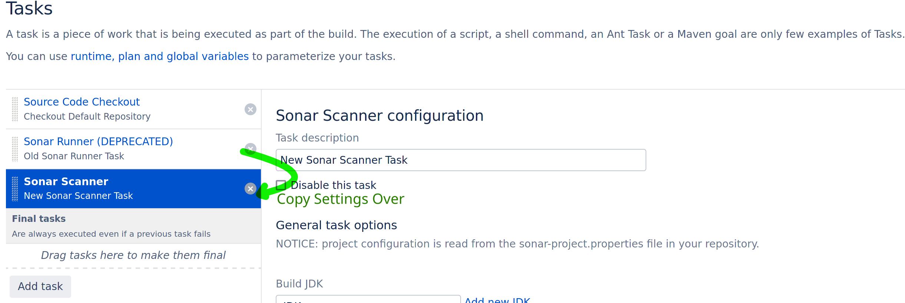The image size is (905, 303).
Task: Delete the Sonar Runner (DEPRECATED) task
Action: (251, 149)
